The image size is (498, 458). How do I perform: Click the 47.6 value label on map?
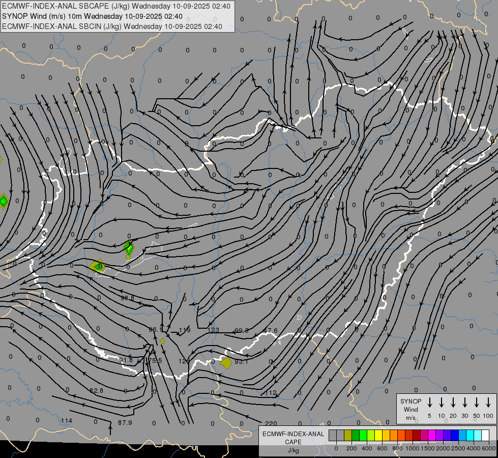(271, 331)
